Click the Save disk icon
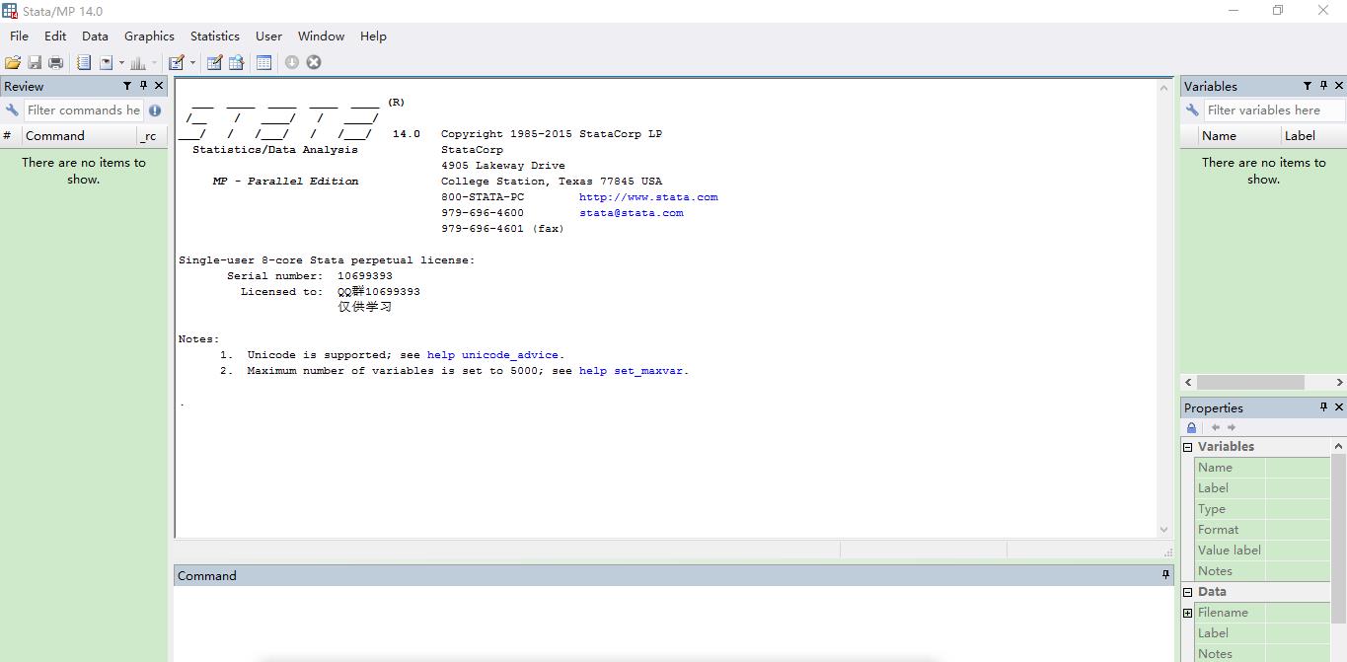The image size is (1347, 662). [35, 62]
